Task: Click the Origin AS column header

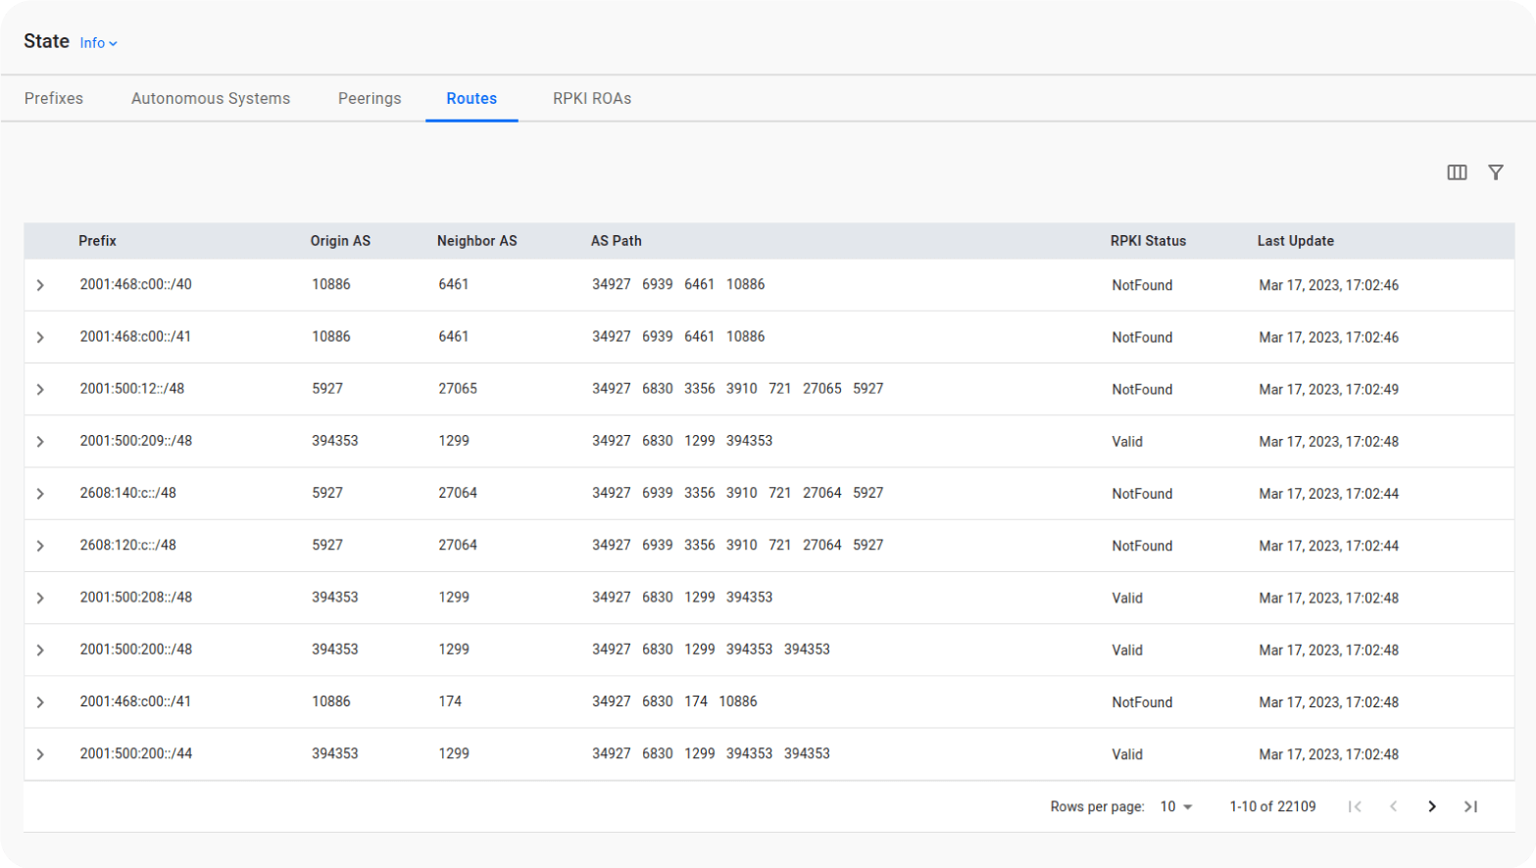Action: [x=340, y=241]
